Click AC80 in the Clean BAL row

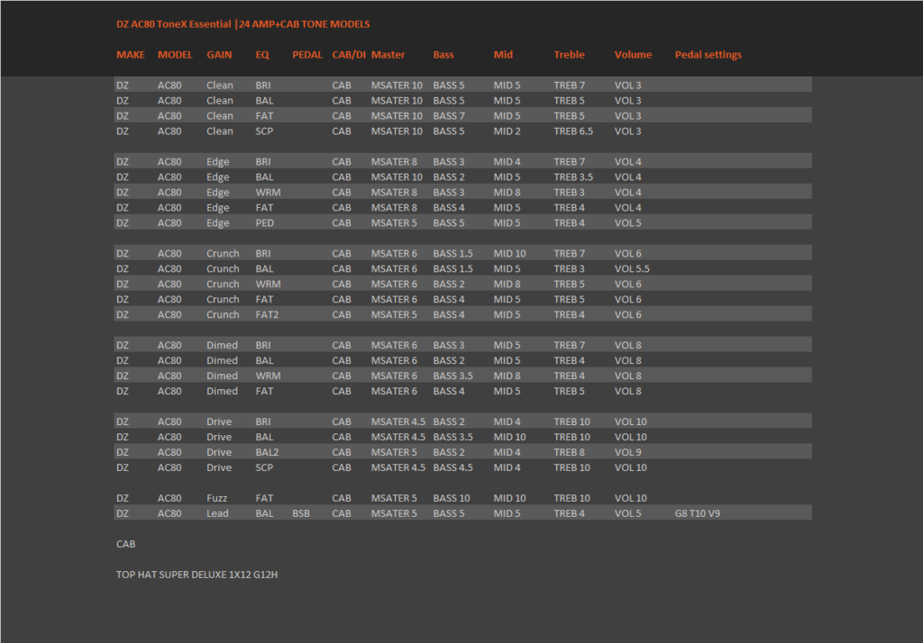(169, 101)
